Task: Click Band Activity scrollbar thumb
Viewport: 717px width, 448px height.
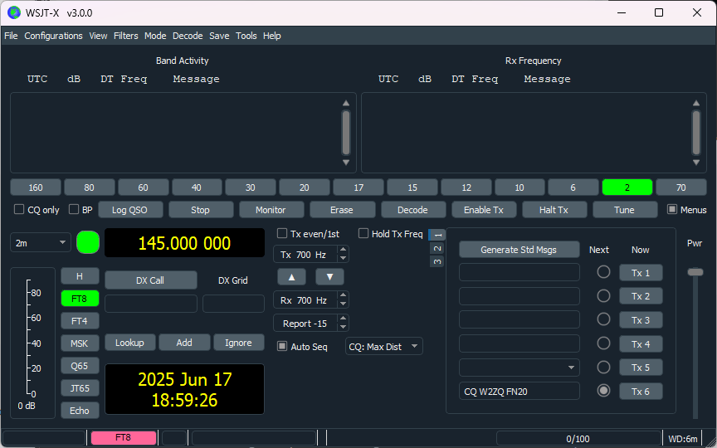Action: [x=346, y=133]
